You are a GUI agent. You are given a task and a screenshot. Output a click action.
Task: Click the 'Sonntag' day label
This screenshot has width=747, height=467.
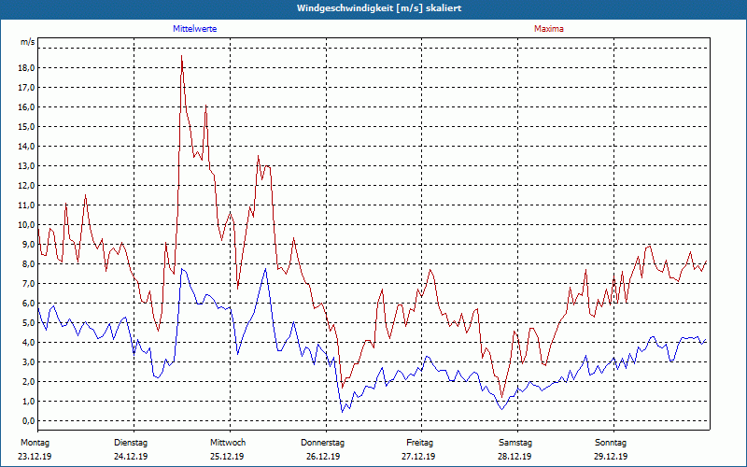611,443
